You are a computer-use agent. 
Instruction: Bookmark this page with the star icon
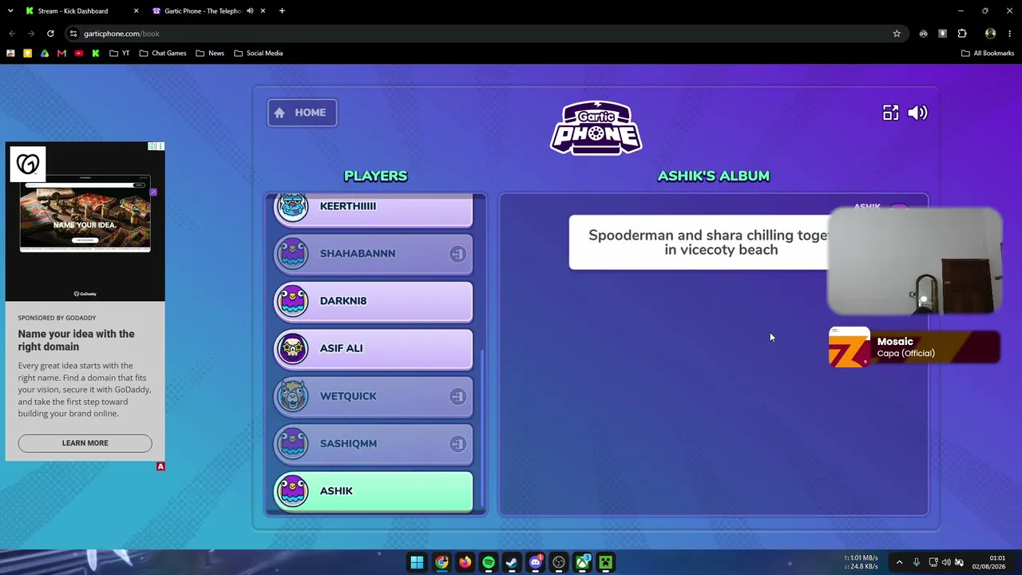pyautogui.click(x=897, y=34)
